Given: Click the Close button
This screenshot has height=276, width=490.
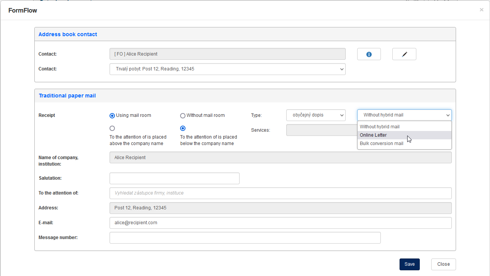Looking at the screenshot, I should tap(443, 264).
